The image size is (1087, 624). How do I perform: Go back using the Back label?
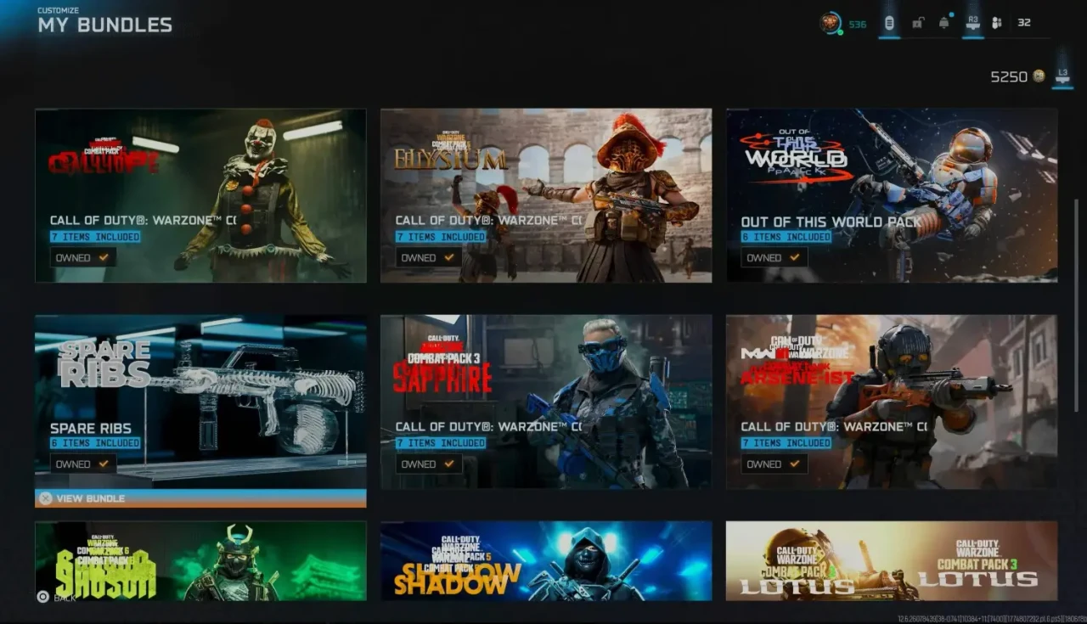[65, 598]
